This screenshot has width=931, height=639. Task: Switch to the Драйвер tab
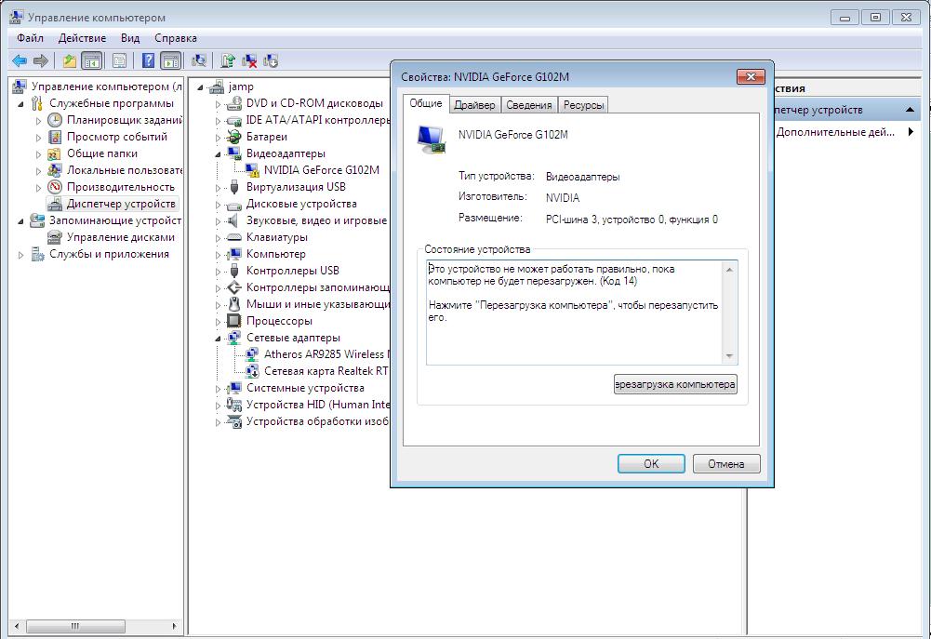click(x=474, y=105)
